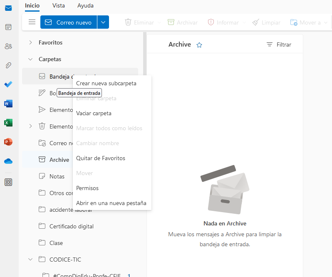The image size is (332, 277).
Task: Select the CODICE-TIC folder label
Action: point(65,260)
